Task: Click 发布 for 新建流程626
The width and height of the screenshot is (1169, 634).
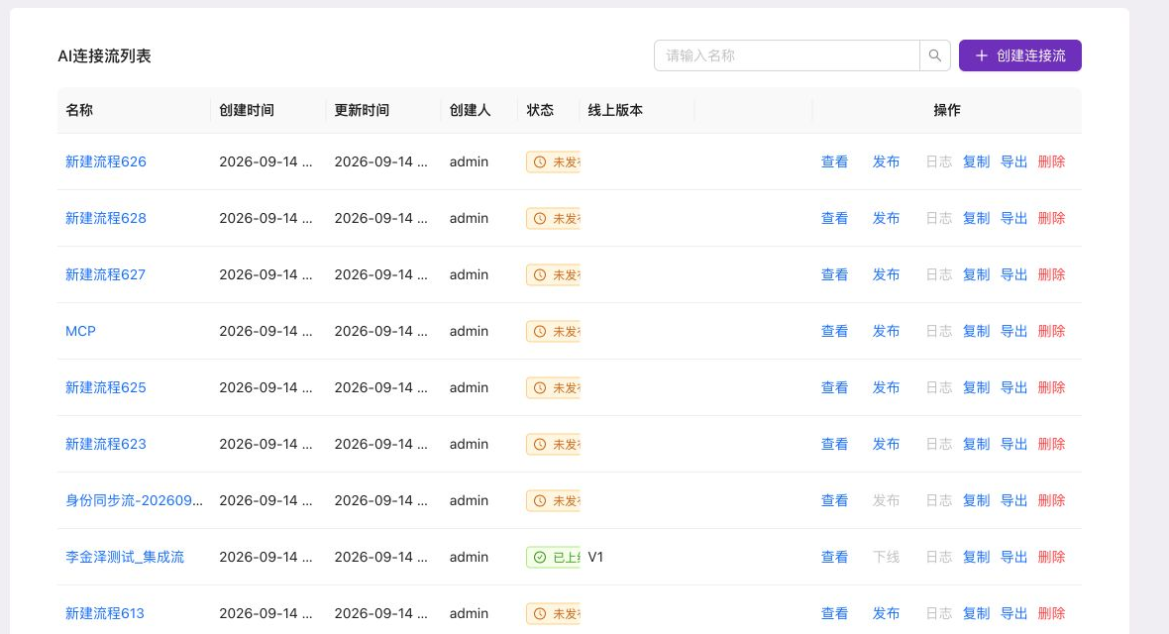Action: click(x=887, y=161)
